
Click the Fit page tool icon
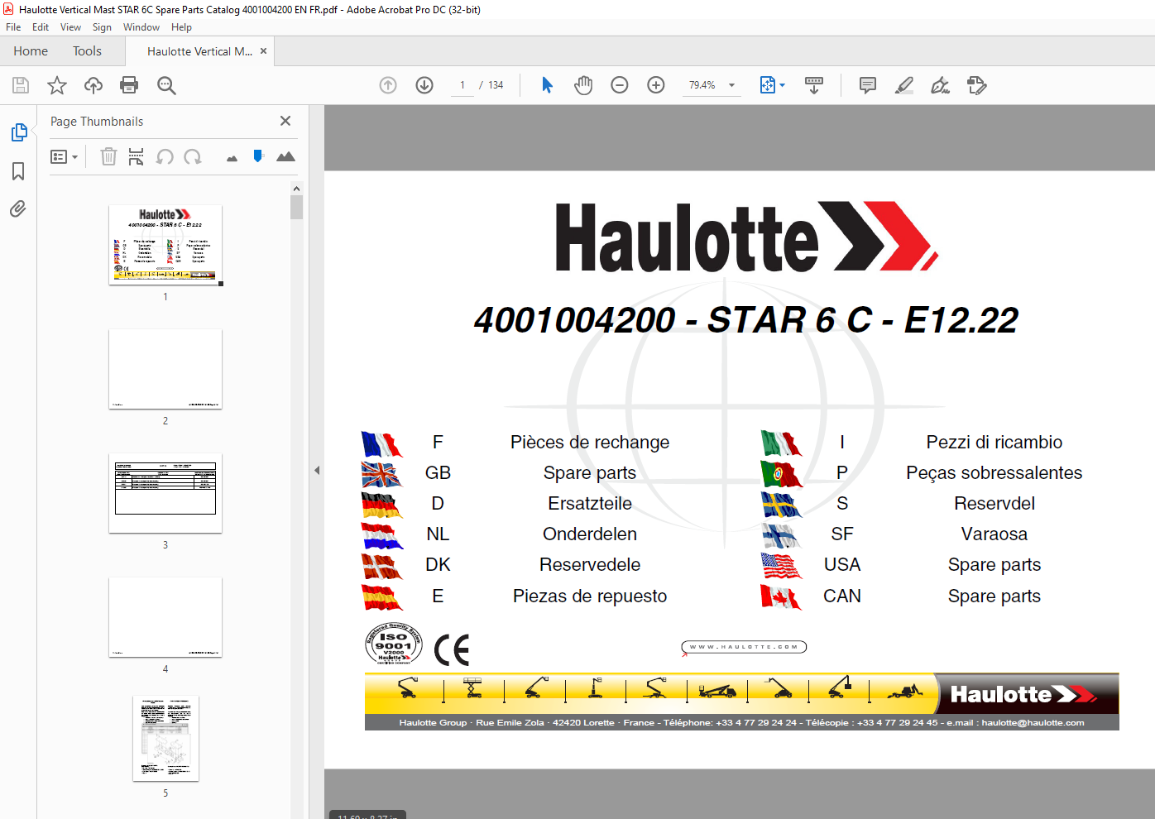[767, 85]
